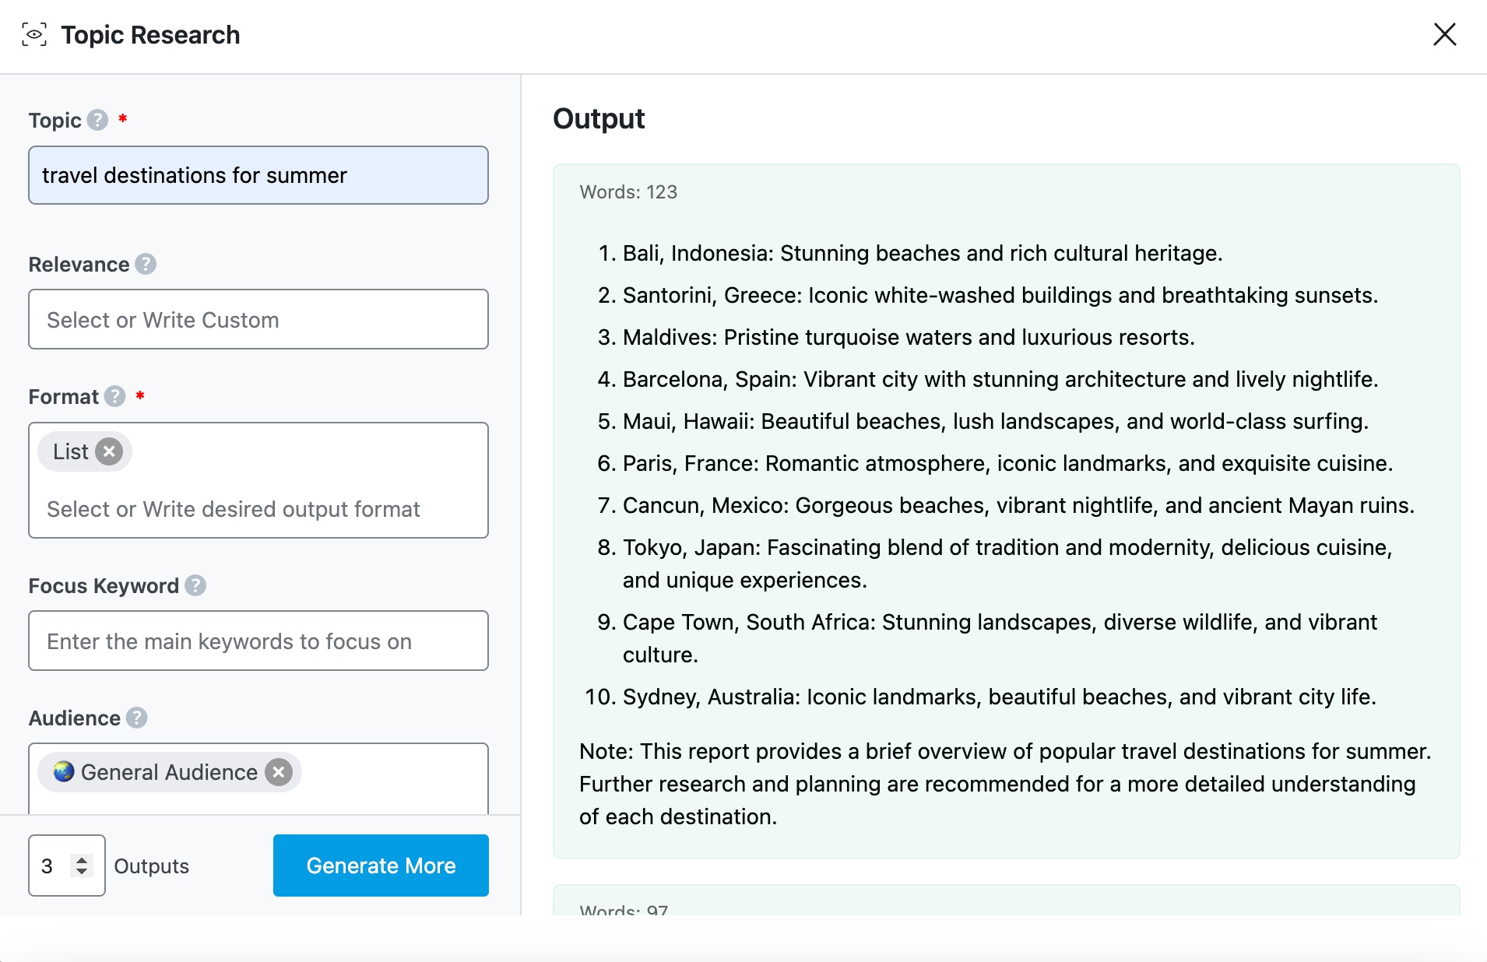
Task: Open the Audience selection field
Action: pyautogui.click(x=258, y=779)
